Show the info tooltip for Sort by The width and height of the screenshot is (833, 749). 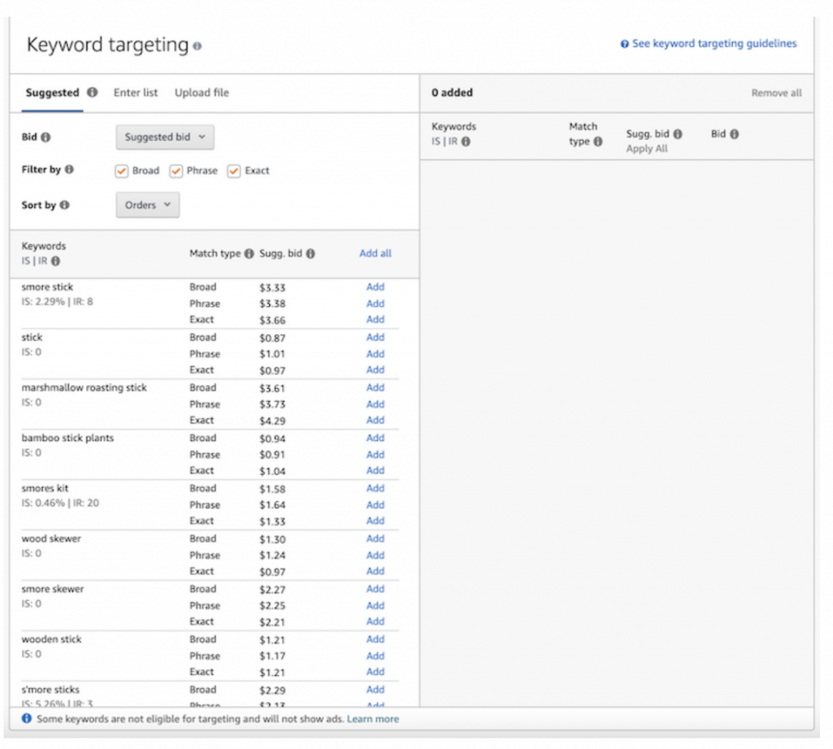click(x=64, y=205)
